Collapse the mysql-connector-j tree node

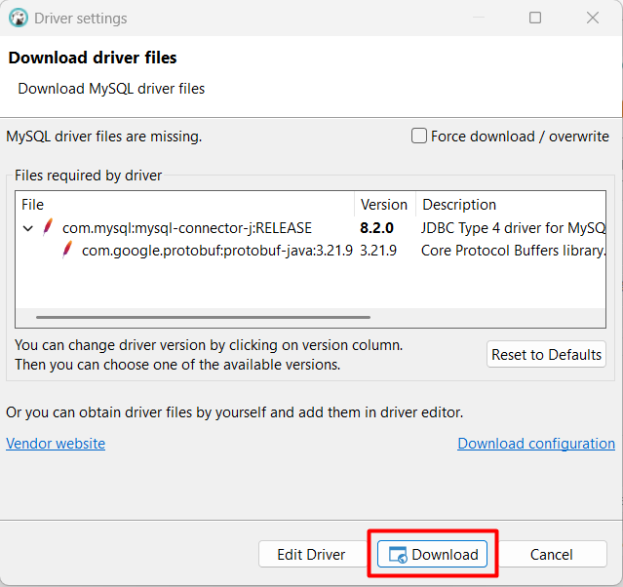pyautogui.click(x=27, y=228)
